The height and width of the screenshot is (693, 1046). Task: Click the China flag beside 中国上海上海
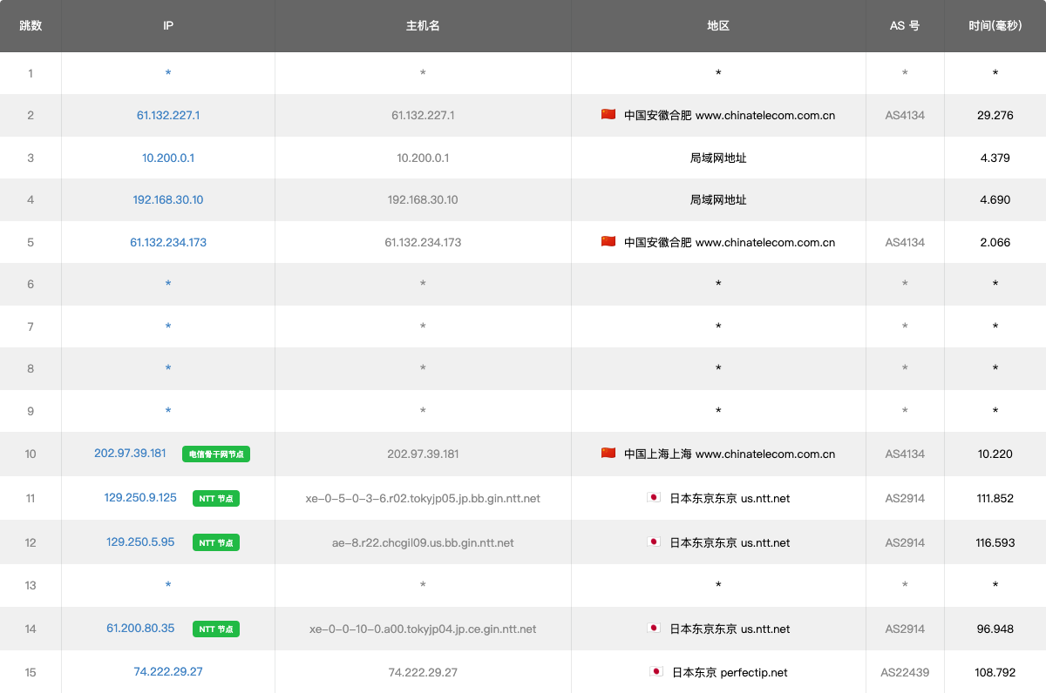608,454
